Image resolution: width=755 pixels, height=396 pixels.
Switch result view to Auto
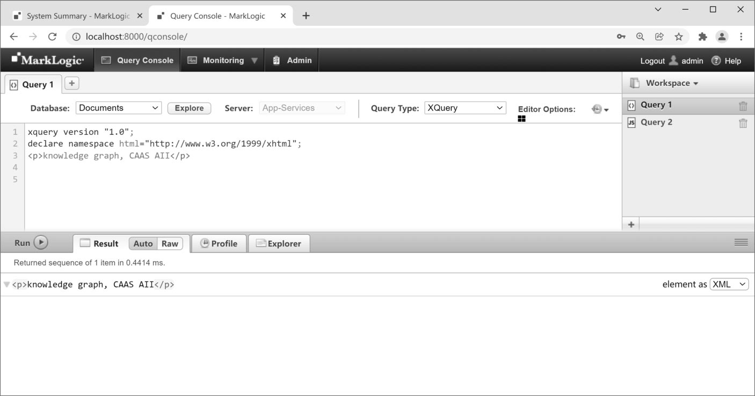pos(143,243)
